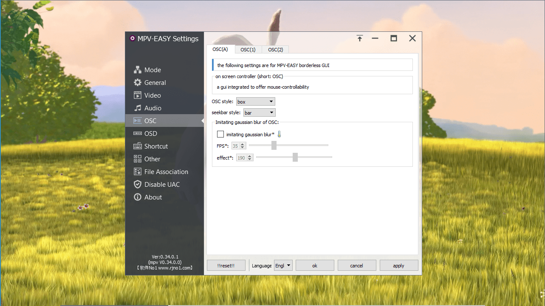The height and width of the screenshot is (306, 545).
Task: Decrease FPS with the down arrow
Action: point(243,148)
